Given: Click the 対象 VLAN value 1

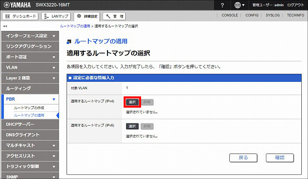Looking at the screenshot, I should [127, 88].
